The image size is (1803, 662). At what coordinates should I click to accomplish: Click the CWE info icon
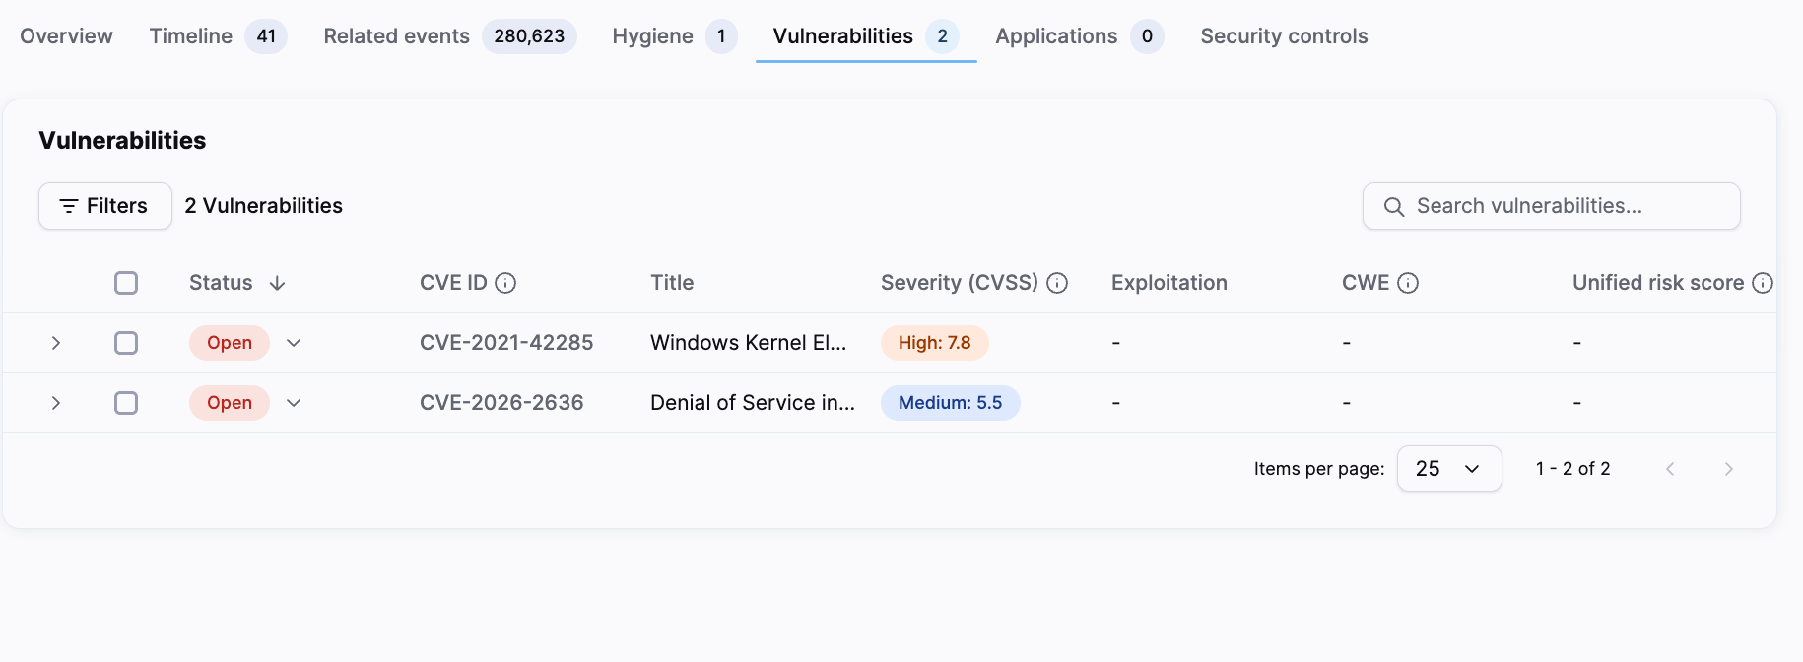click(1408, 283)
